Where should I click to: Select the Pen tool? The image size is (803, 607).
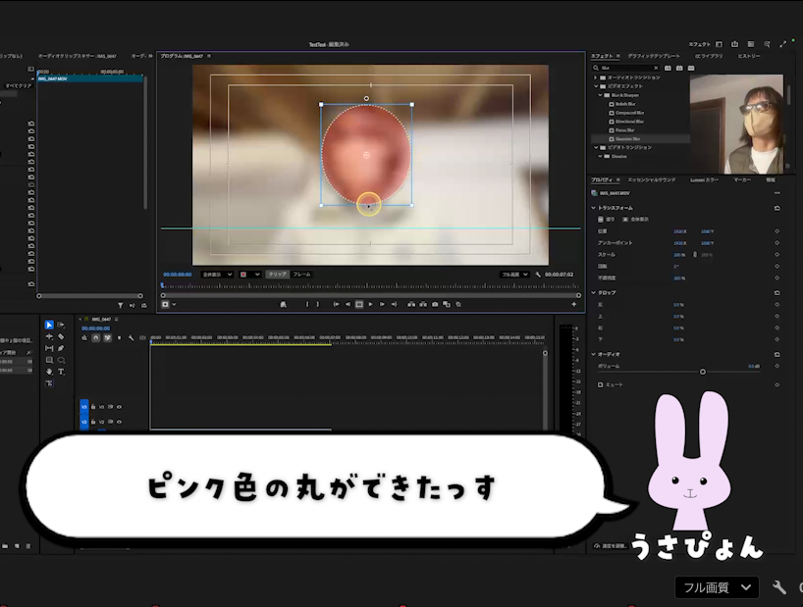click(61, 348)
